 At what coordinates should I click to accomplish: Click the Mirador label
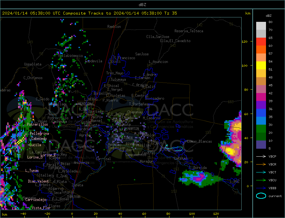tap(146, 161)
